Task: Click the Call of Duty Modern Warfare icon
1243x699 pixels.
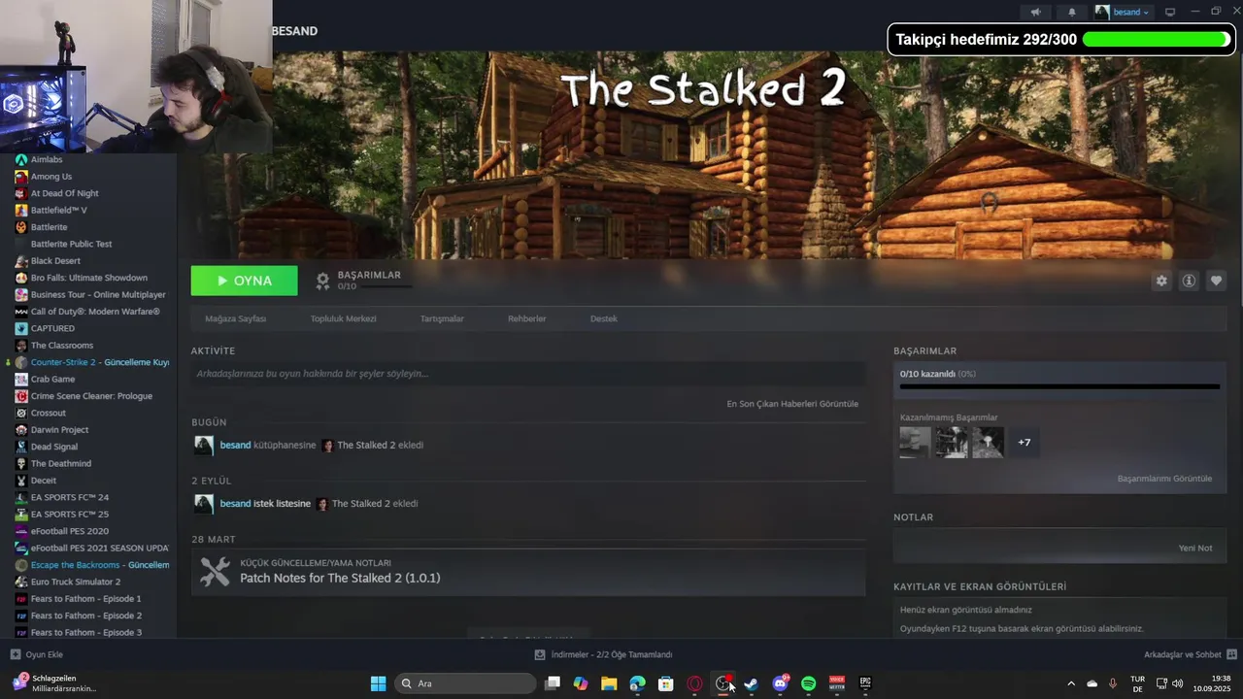Action: coord(21,312)
